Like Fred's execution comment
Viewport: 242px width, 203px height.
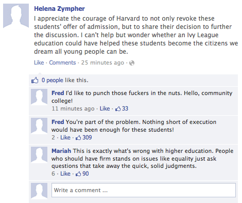click(65, 137)
